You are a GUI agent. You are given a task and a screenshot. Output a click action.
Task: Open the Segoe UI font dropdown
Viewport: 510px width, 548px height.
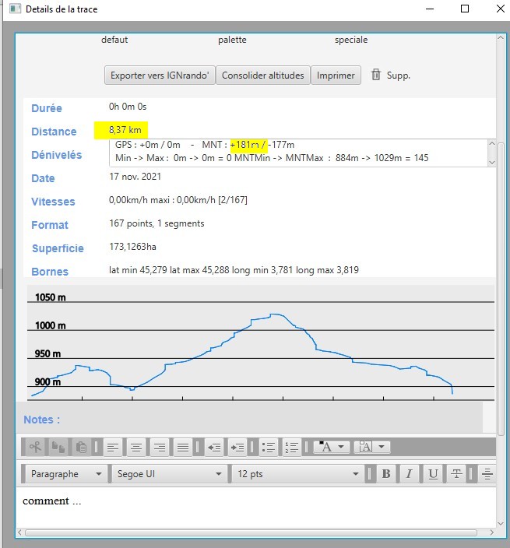pos(169,473)
